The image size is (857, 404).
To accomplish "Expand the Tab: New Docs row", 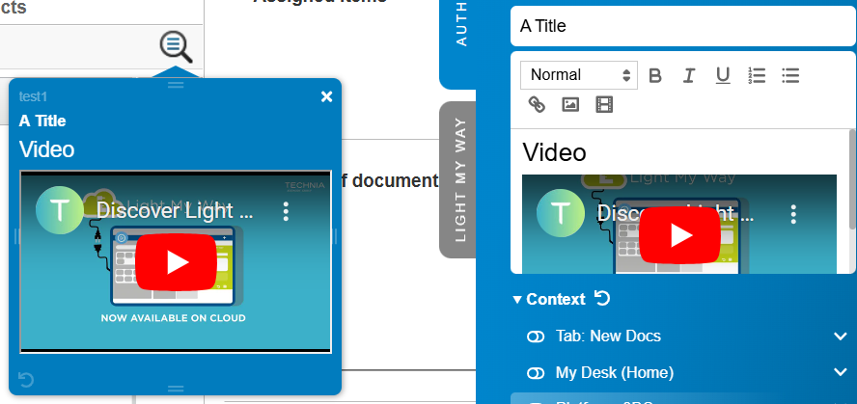I will click(x=841, y=337).
